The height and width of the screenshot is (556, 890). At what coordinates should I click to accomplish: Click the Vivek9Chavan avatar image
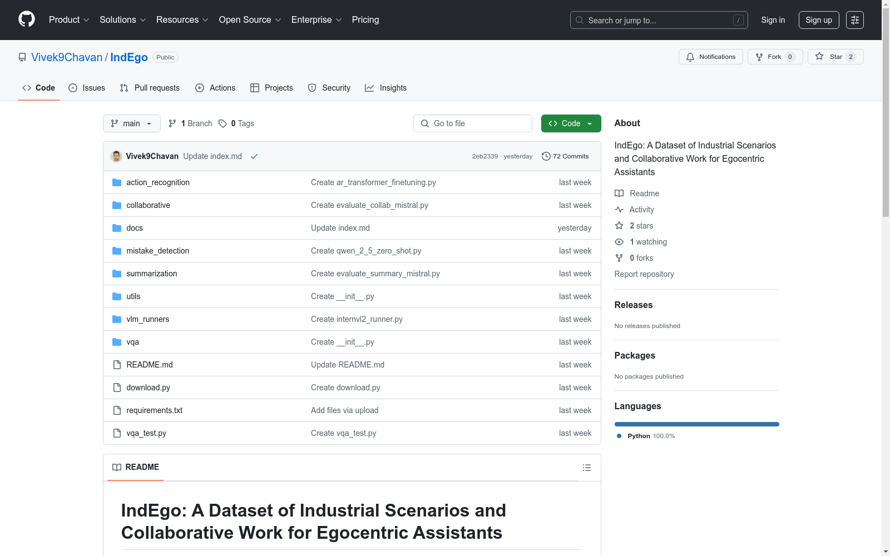(x=116, y=156)
